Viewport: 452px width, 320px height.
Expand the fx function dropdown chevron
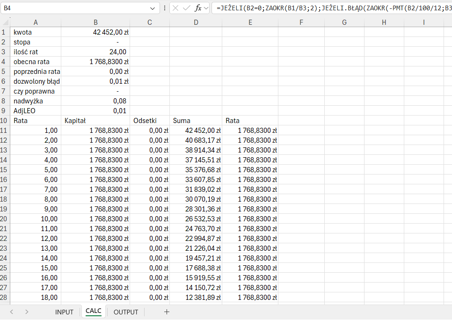[x=206, y=8]
